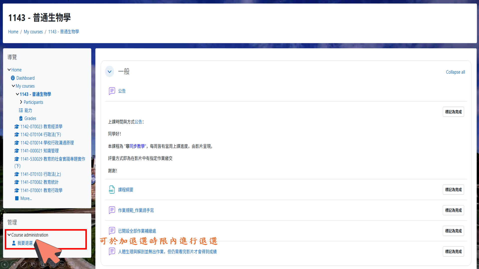The image size is (479, 269).
Task: Click Collapse all link
Action: coord(455,72)
